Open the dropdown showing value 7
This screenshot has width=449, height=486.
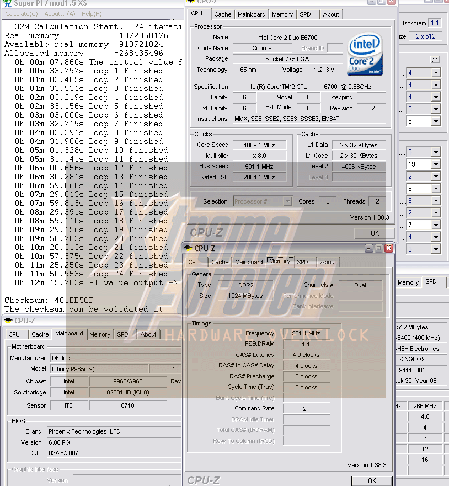tap(423, 225)
